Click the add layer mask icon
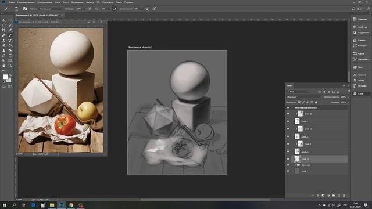This screenshot has width=372, height=209. [323, 196]
